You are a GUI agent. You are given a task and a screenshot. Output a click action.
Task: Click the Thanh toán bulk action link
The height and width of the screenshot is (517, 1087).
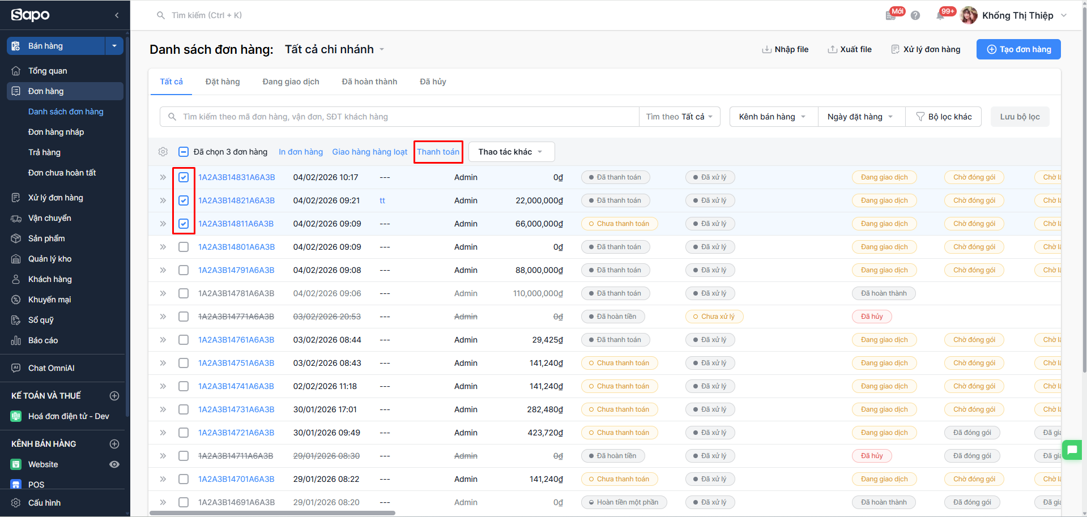pyautogui.click(x=438, y=152)
